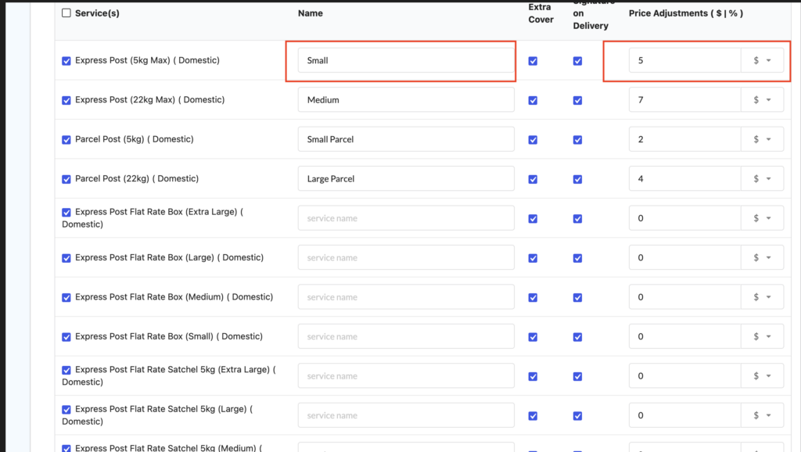This screenshot has width=801, height=452.
Task: Uncheck Parcel Post (22kg) service checkbox
Action: coord(66,179)
